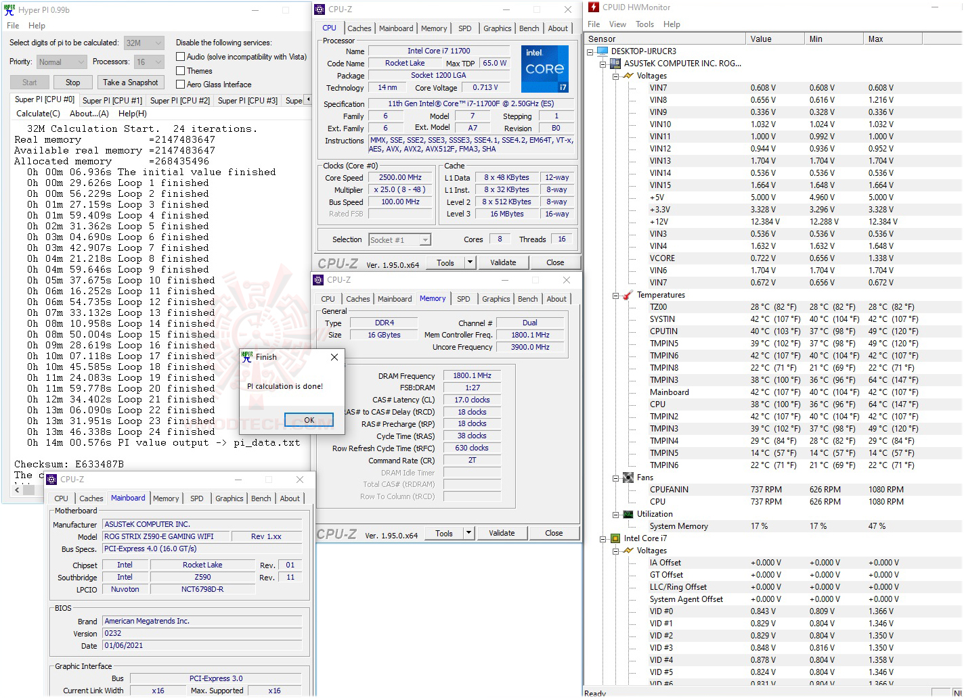Image resolution: width=964 pixels, height=698 pixels.
Task: Click the Voltages icon under Intel Core i7
Action: 628,551
